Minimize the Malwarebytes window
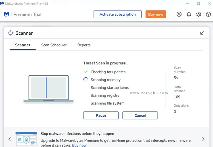This screenshot has height=147, width=213. 187,3
